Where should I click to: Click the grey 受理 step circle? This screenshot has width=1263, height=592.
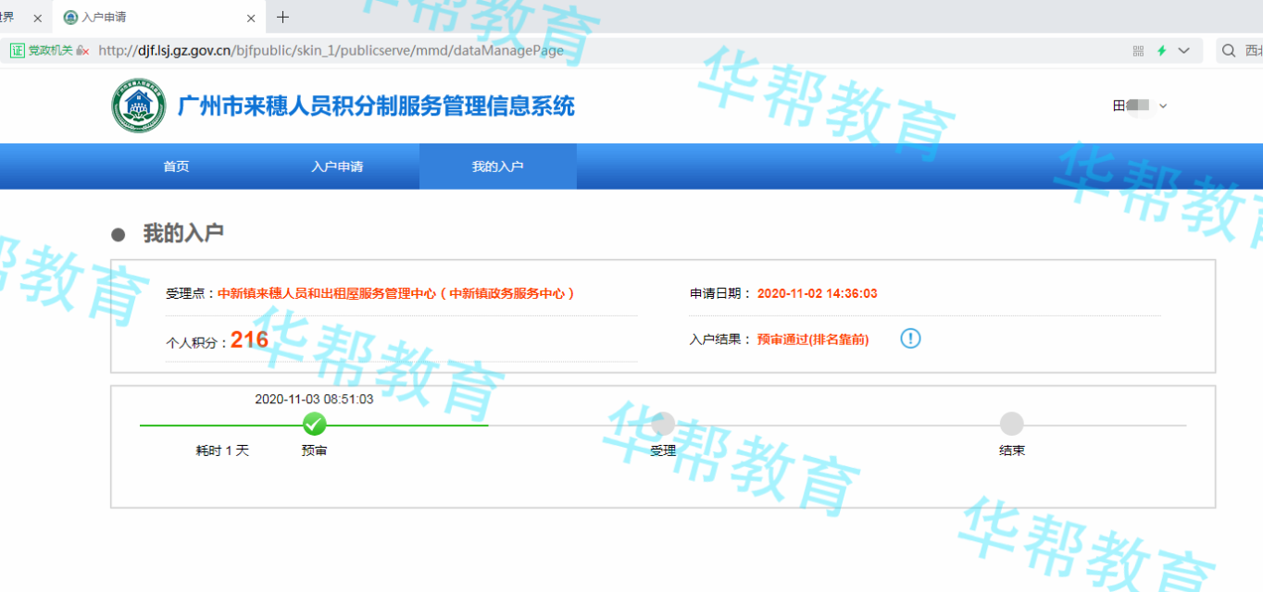663,424
